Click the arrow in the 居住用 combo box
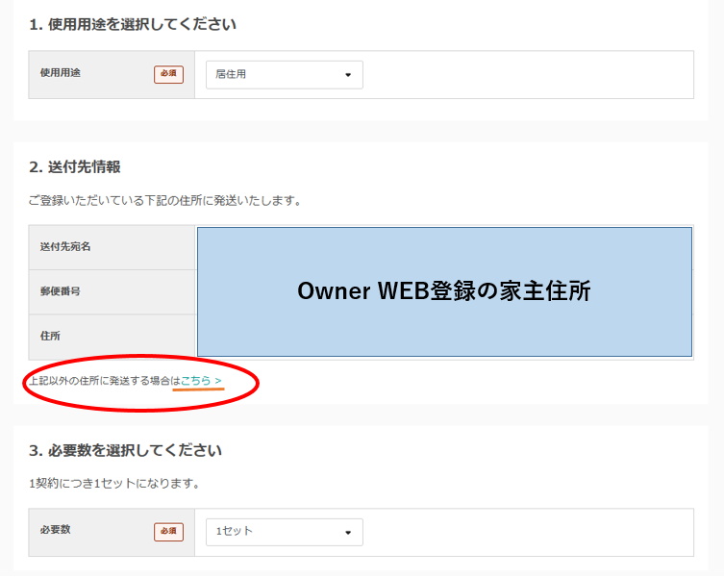724x578 pixels. (x=348, y=75)
